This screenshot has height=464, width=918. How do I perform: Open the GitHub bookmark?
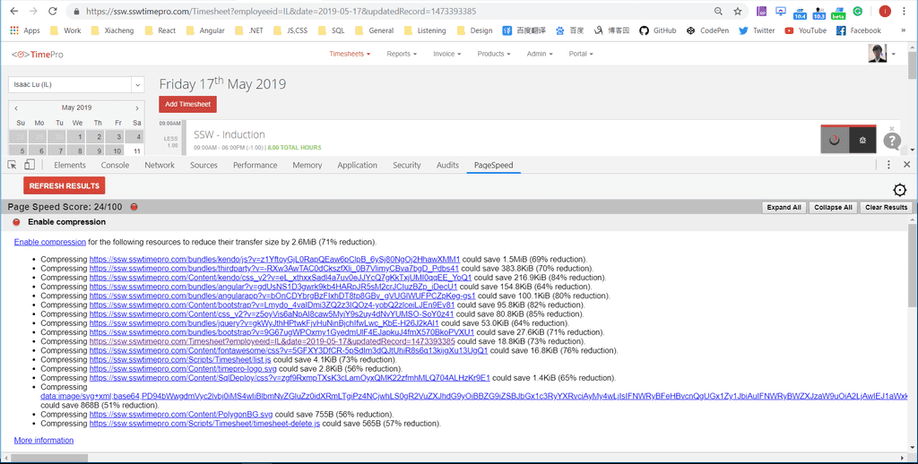coord(657,30)
